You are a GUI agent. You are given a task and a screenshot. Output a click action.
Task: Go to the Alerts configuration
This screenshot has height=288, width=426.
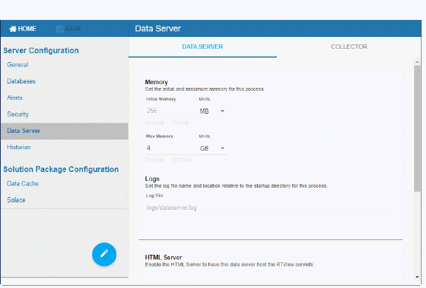[15, 97]
